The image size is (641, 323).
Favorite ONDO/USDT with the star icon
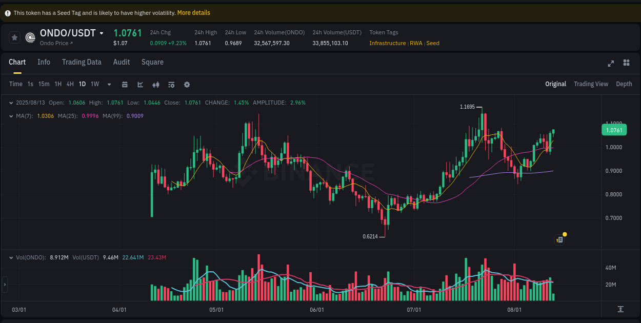coord(14,37)
